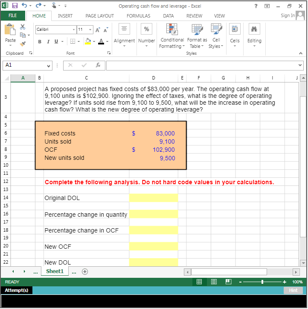
Task: Click the Undo arrow icon
Action: pyautogui.click(x=24, y=5)
